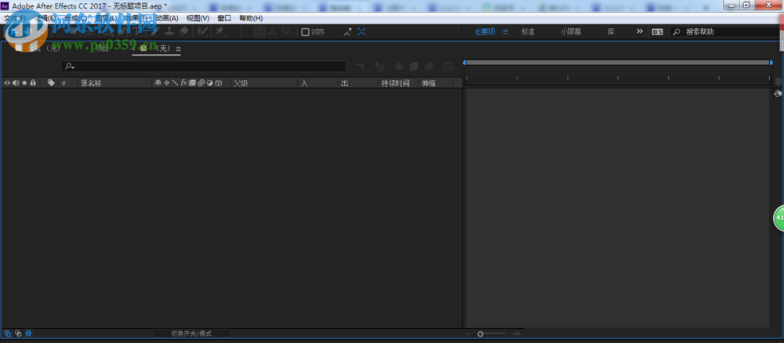Click the 伸缩 column header
The image size is (784, 343).
(x=429, y=83)
